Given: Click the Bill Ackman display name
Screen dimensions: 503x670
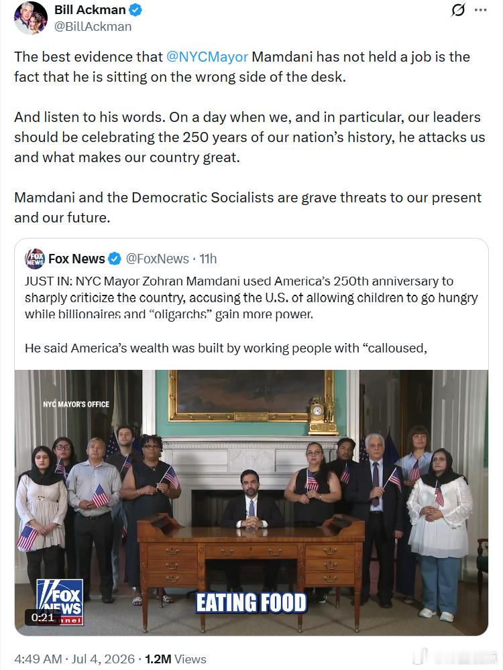Looking at the screenshot, I should pos(90,10).
